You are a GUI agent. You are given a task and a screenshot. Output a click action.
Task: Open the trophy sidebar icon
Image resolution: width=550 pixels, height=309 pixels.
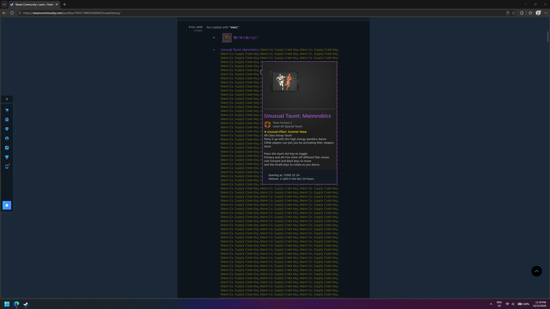pos(7,157)
